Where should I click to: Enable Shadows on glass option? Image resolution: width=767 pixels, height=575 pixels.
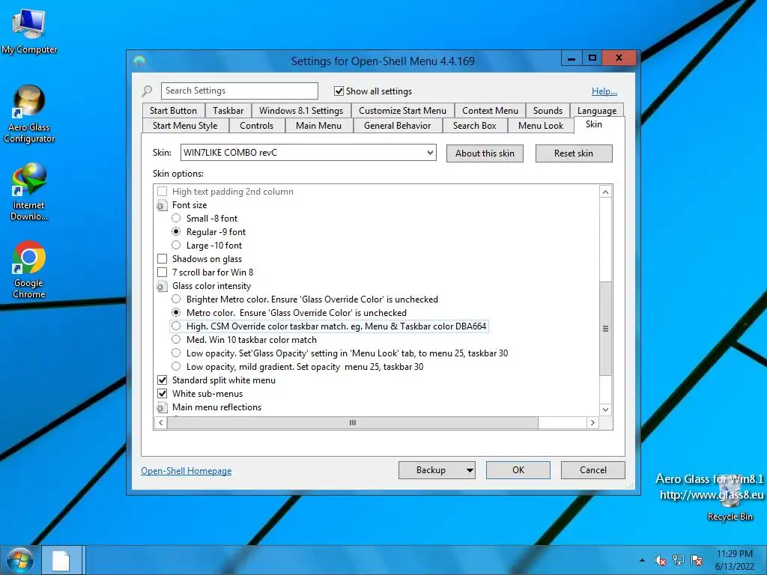pyautogui.click(x=162, y=259)
